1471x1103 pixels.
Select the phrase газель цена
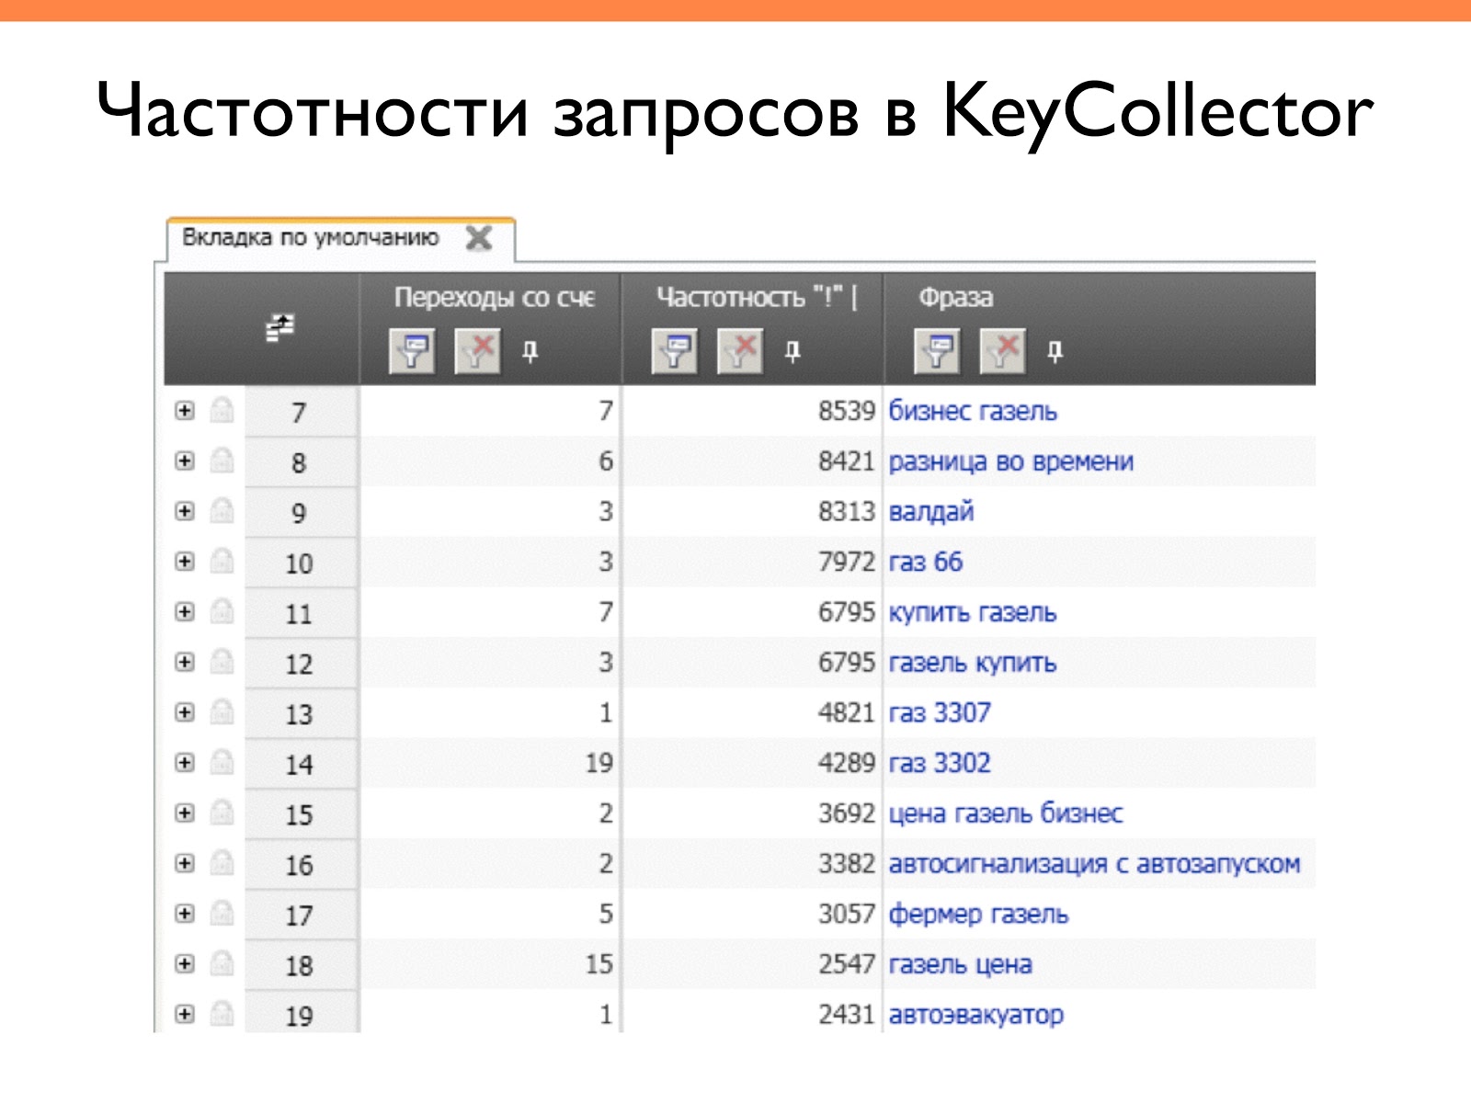point(961,964)
